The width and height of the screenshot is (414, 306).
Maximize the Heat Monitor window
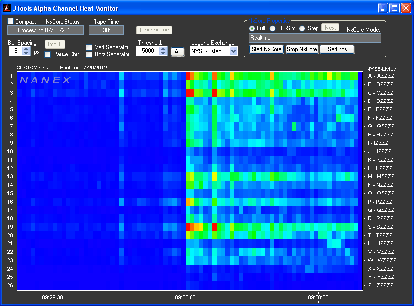394,8
